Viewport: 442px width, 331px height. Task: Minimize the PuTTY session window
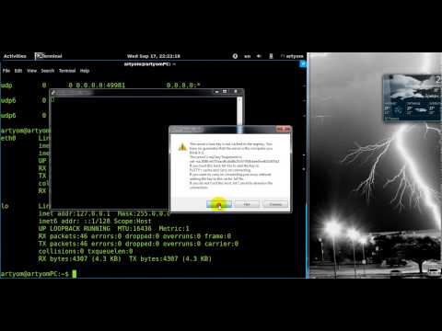(x=216, y=92)
